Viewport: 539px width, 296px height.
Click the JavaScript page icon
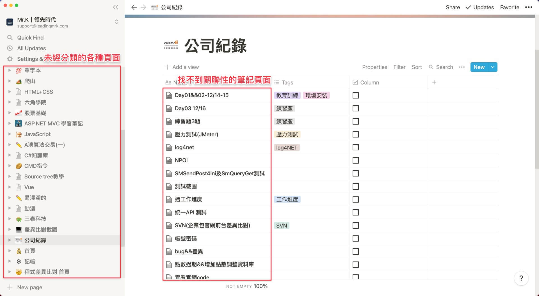(x=19, y=134)
